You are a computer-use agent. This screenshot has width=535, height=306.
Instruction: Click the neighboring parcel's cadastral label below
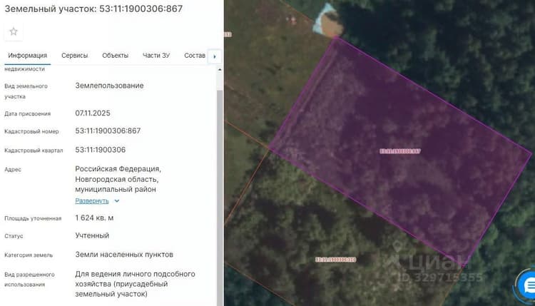click(x=336, y=260)
